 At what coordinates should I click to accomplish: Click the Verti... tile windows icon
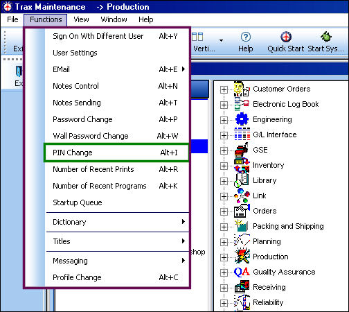pos(197,37)
